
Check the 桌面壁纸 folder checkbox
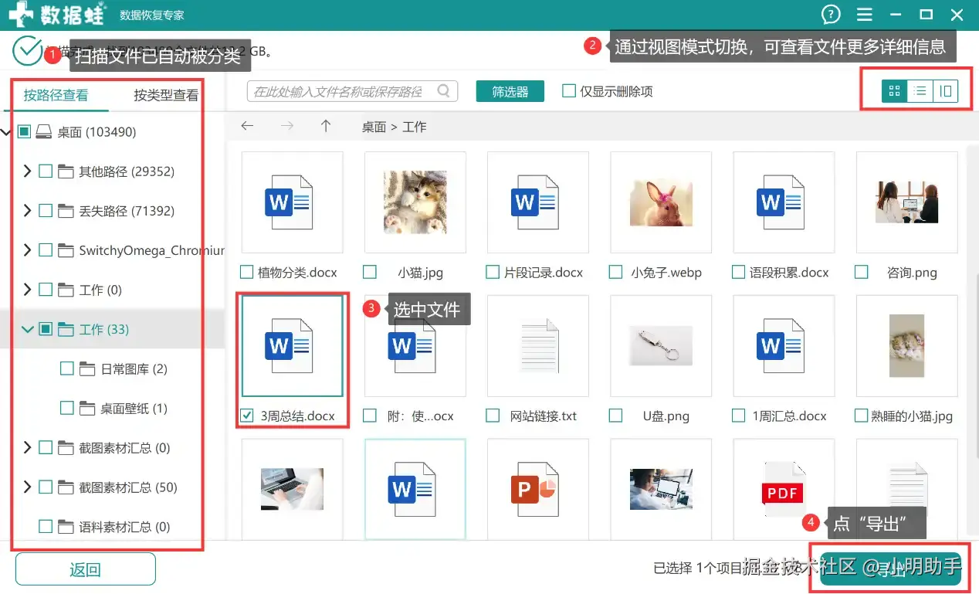67,409
